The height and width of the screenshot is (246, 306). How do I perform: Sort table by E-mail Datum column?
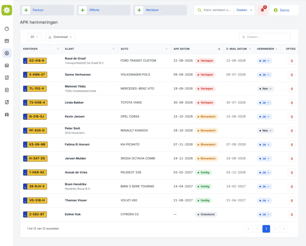[x=239, y=49]
